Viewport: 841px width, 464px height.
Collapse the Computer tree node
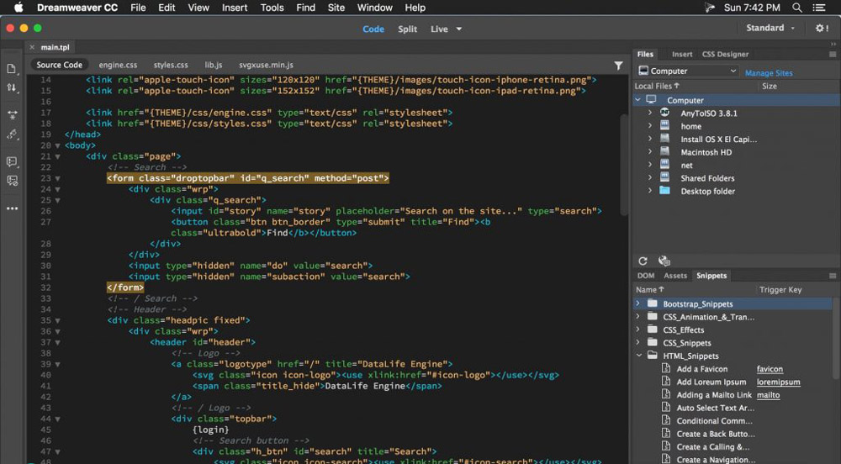[x=637, y=100]
